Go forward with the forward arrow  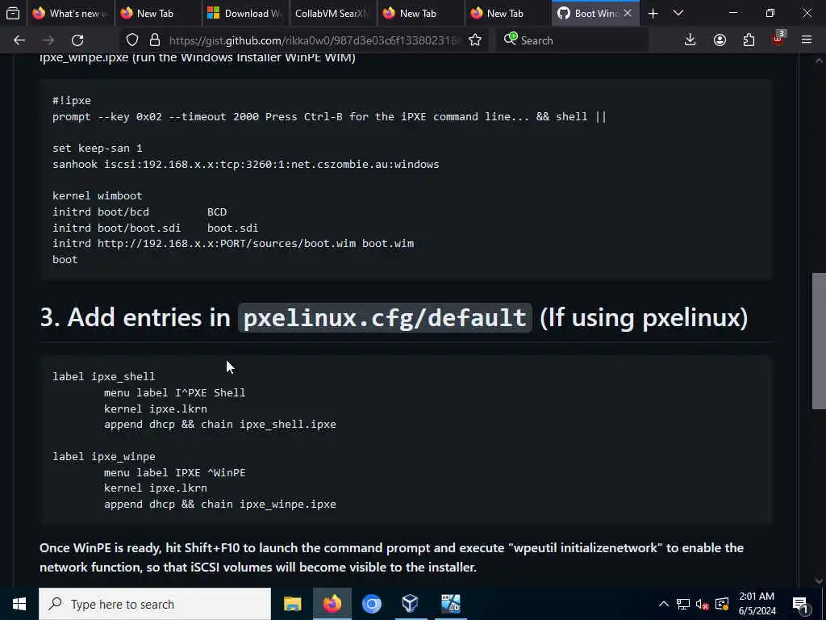coord(48,40)
